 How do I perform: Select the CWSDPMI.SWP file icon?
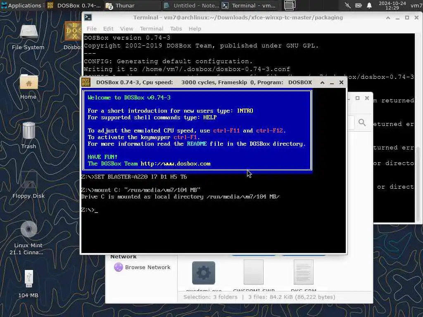click(254, 272)
